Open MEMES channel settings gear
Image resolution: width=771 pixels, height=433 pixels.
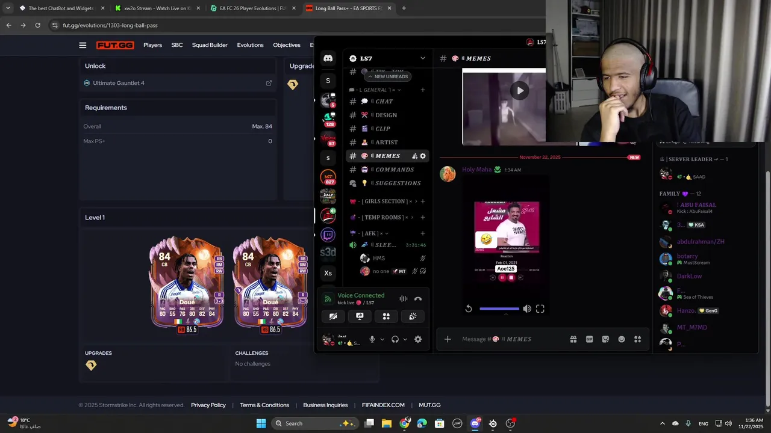[423, 156]
